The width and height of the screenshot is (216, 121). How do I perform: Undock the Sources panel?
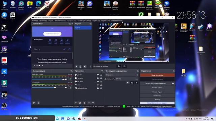pyautogui.click(x=102, y=71)
